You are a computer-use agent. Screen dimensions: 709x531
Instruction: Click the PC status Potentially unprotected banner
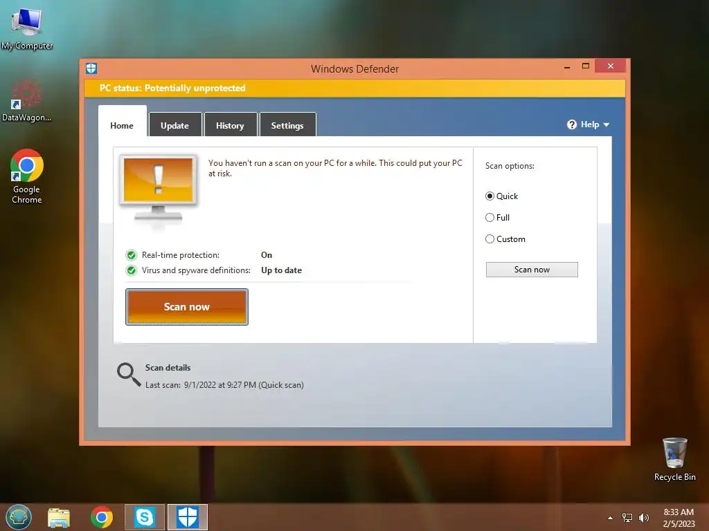[355, 88]
